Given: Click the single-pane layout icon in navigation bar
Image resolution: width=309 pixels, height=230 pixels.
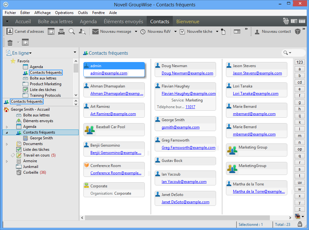Looking at the screenshot, I should (302, 21).
